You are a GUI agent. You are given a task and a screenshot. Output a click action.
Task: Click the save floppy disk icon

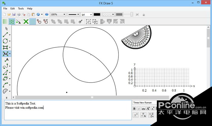[14, 14]
